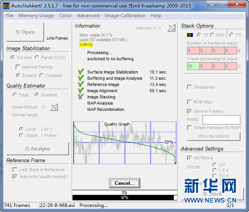Viewport: 249px width, 212px height.
Task: Click the Information panel resize arrows icon
Action: click(x=171, y=28)
